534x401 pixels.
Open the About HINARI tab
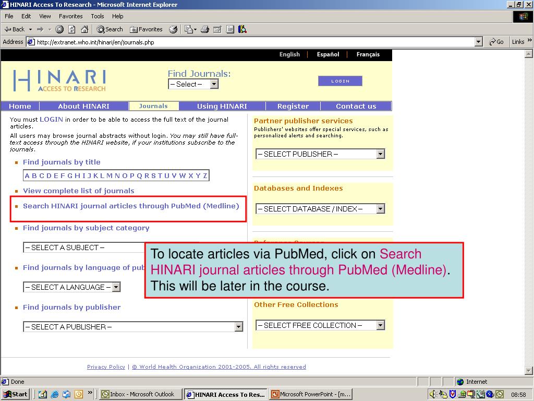coord(84,106)
